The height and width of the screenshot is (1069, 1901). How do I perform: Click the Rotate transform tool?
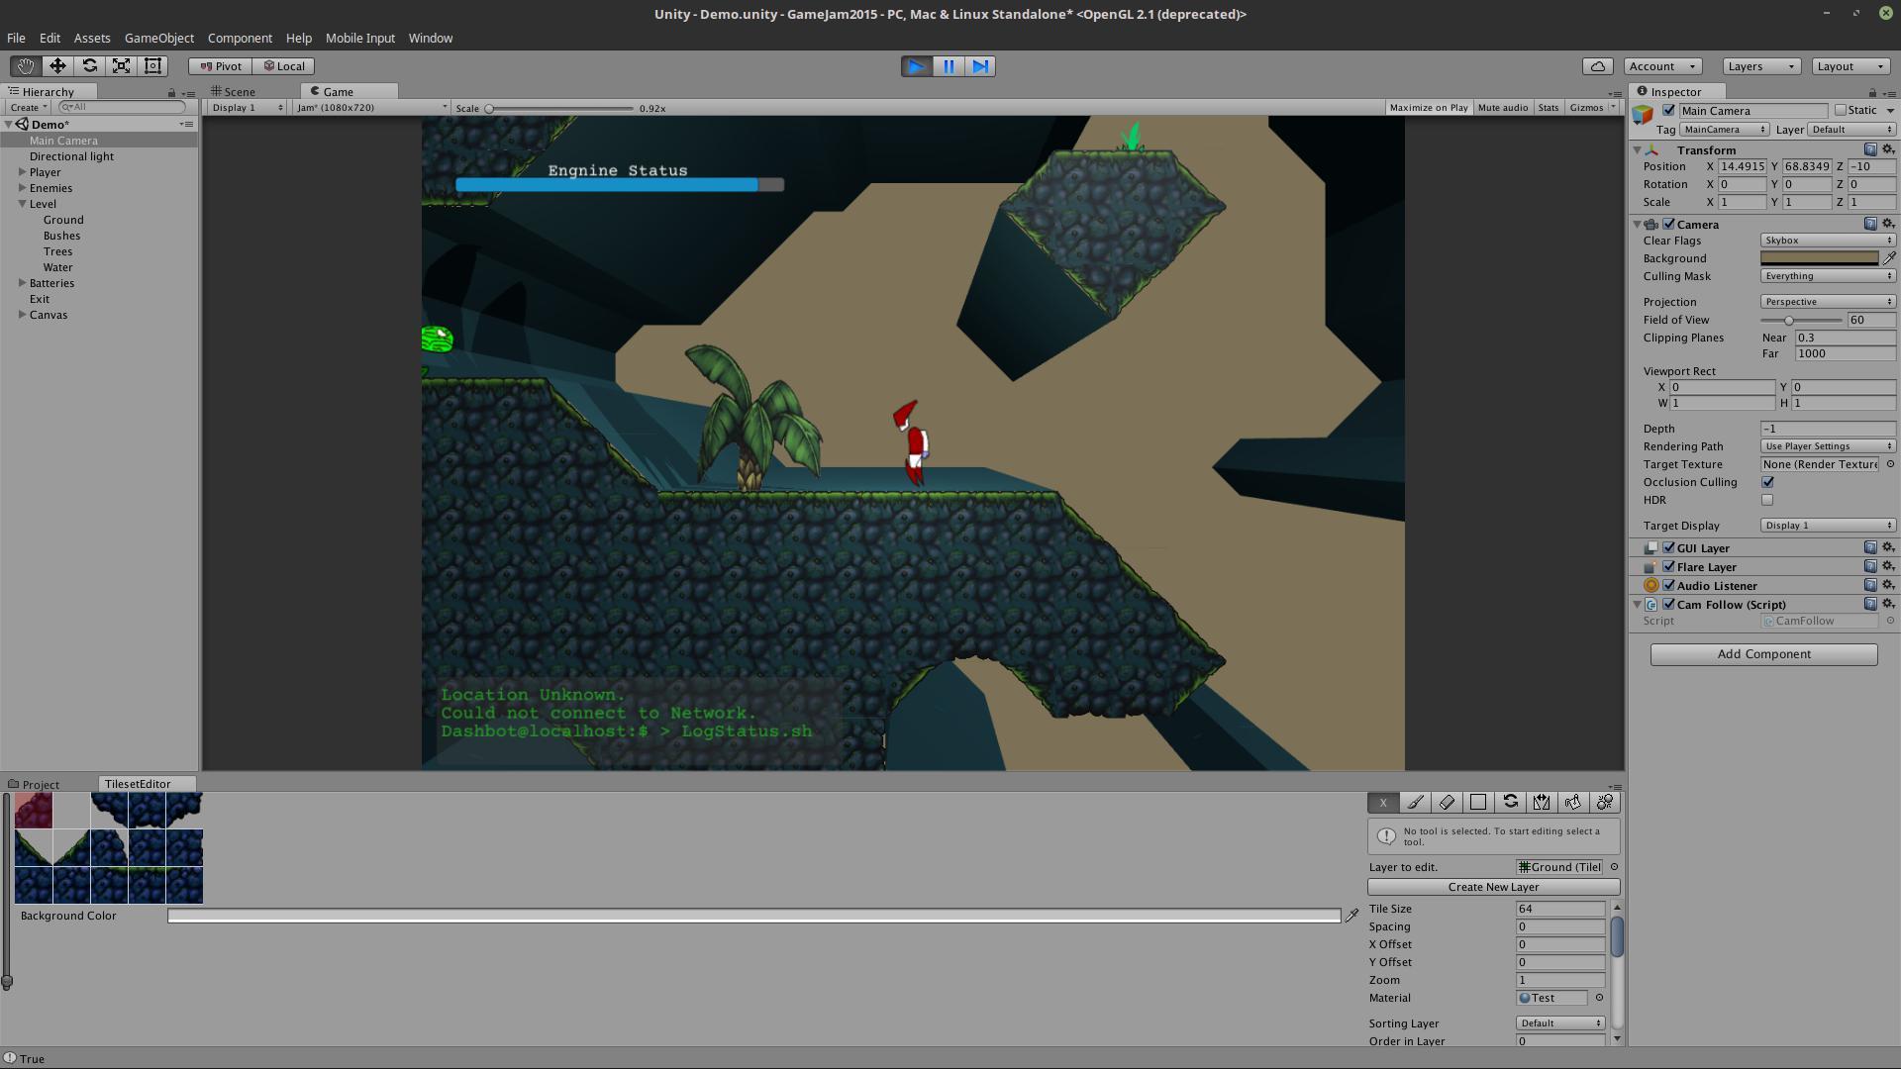coord(90,65)
